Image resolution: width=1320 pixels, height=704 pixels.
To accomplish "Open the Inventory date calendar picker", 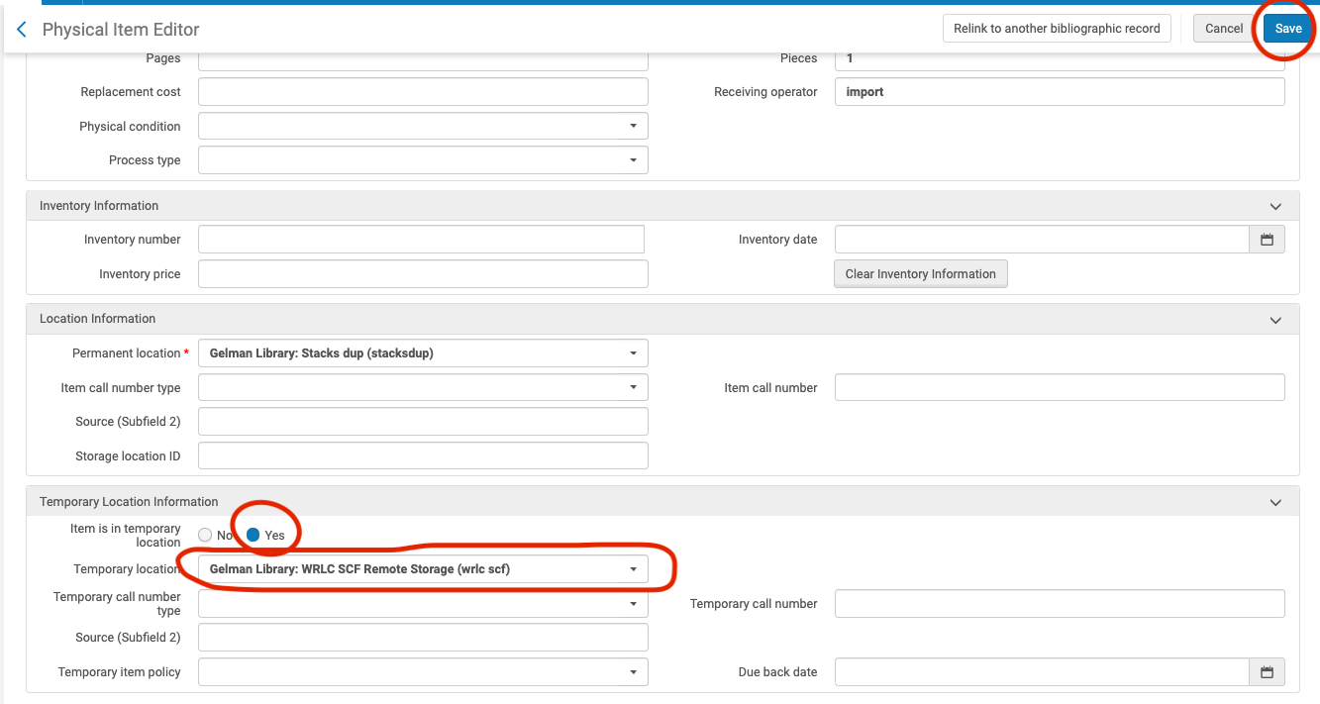I will 1267,240.
